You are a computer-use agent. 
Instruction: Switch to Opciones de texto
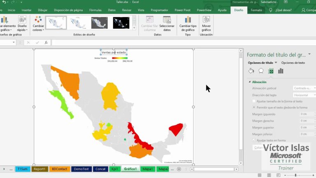[293, 63]
